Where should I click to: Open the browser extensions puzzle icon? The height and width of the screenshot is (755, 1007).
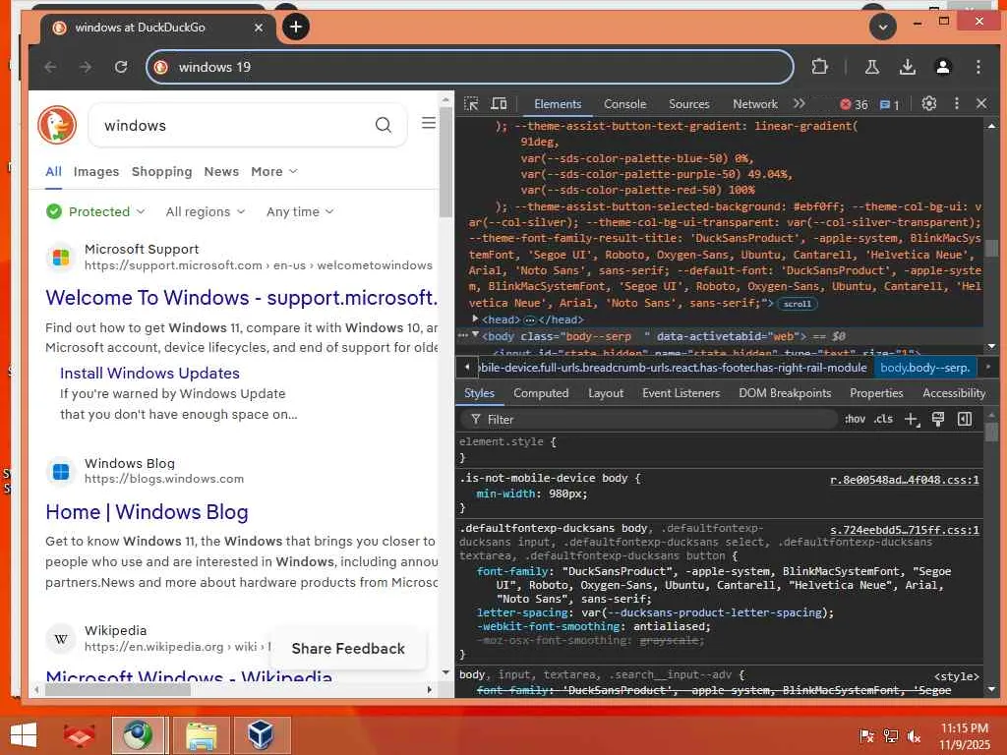click(x=819, y=66)
